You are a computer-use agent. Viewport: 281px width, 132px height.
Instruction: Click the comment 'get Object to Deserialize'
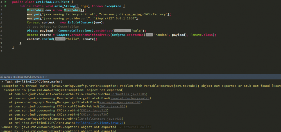tap(53, 27)
